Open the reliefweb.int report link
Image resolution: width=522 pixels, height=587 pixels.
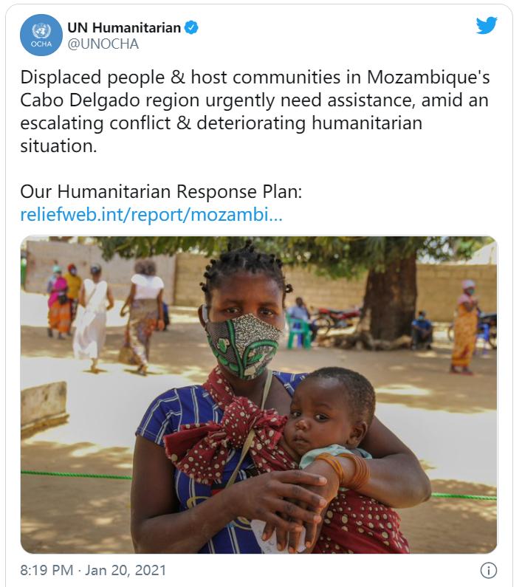point(151,215)
